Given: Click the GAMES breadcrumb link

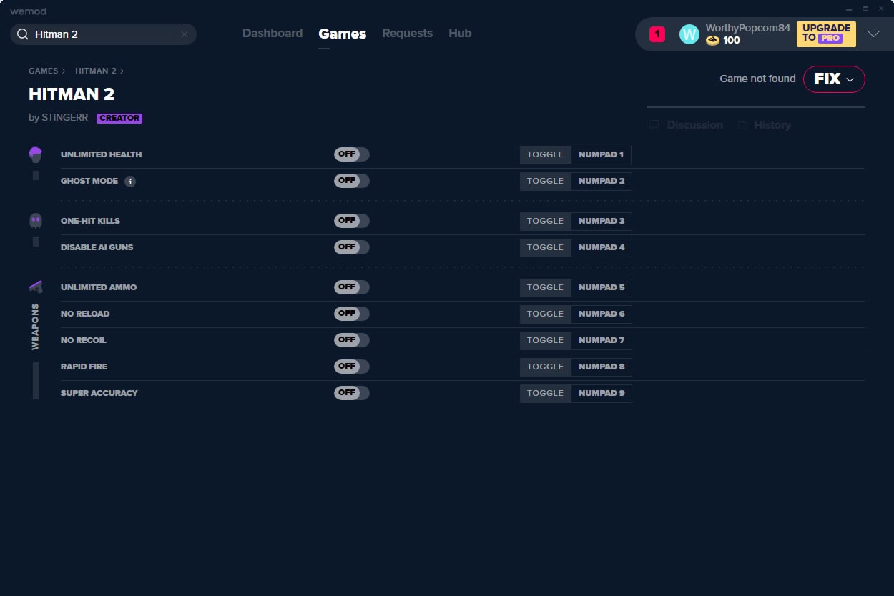Looking at the screenshot, I should [x=43, y=71].
